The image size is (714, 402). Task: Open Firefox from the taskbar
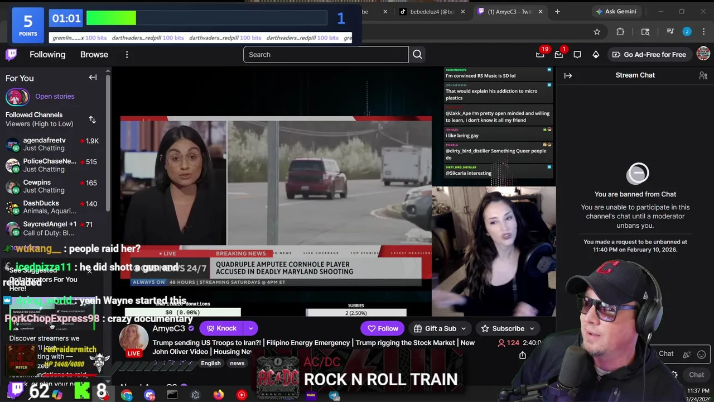pos(218,395)
